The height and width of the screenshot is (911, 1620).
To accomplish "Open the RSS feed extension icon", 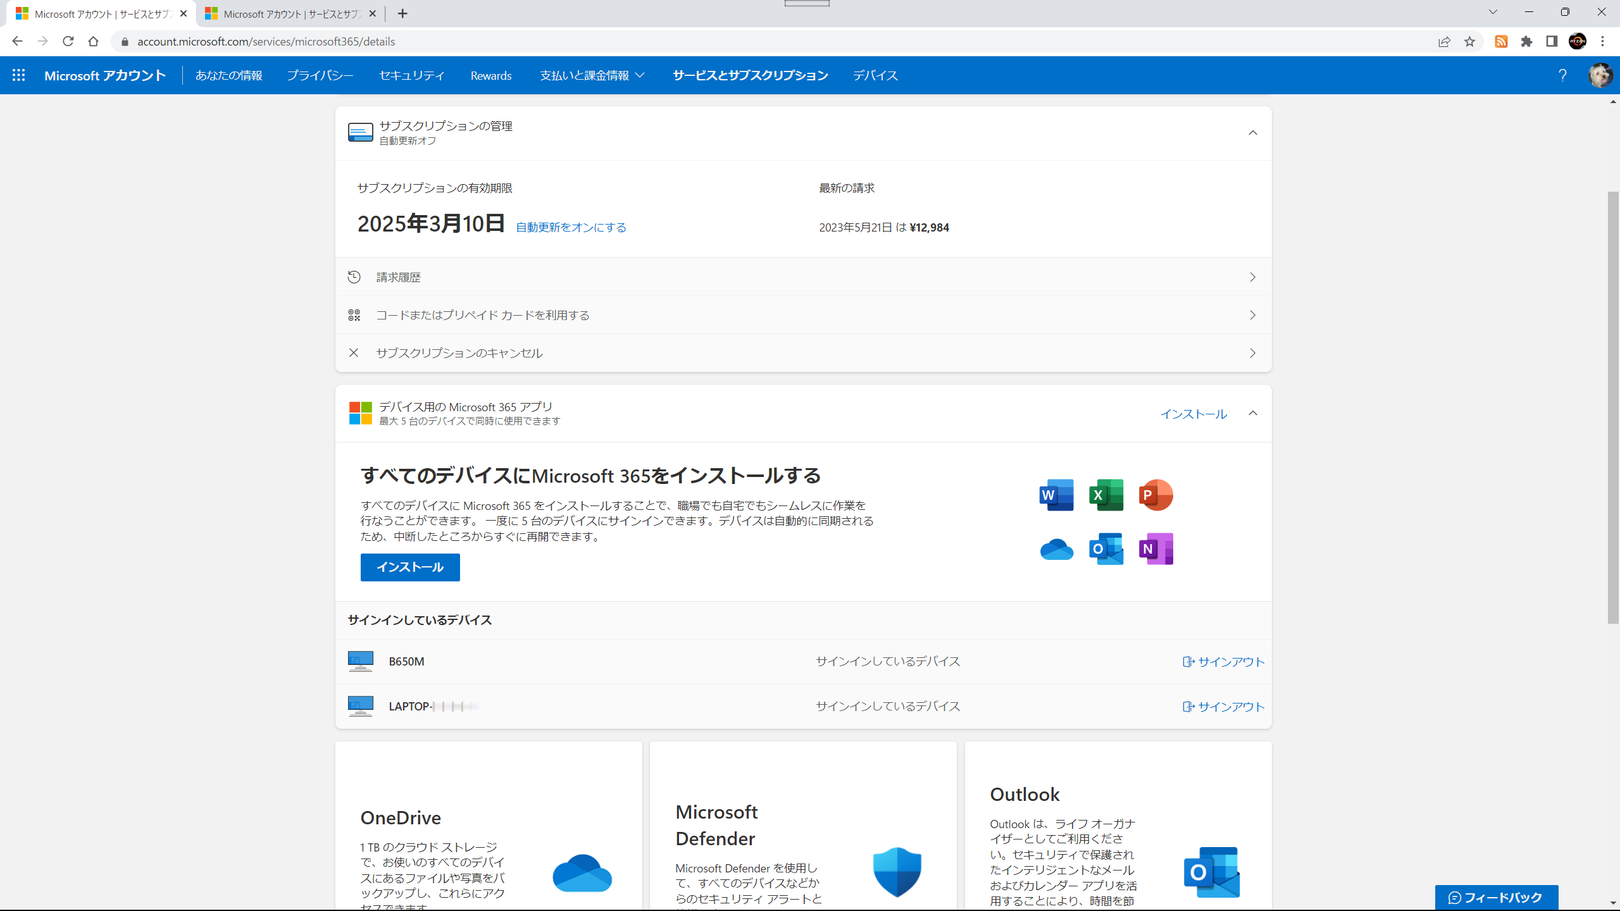I will click(1501, 42).
